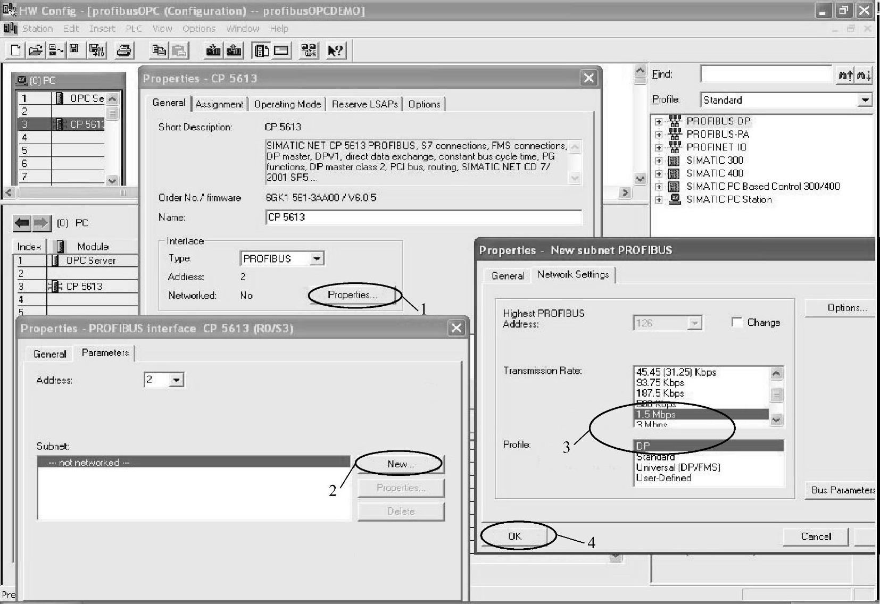Image resolution: width=880 pixels, height=604 pixels.
Task: Click the rack table scroll-down arrow
Action: coord(112,180)
